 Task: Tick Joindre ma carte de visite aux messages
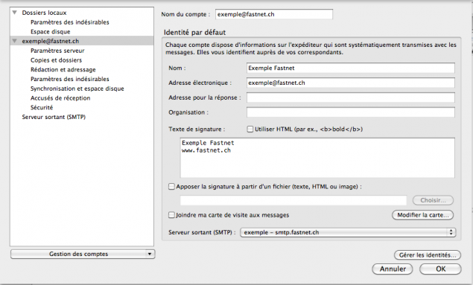click(171, 215)
